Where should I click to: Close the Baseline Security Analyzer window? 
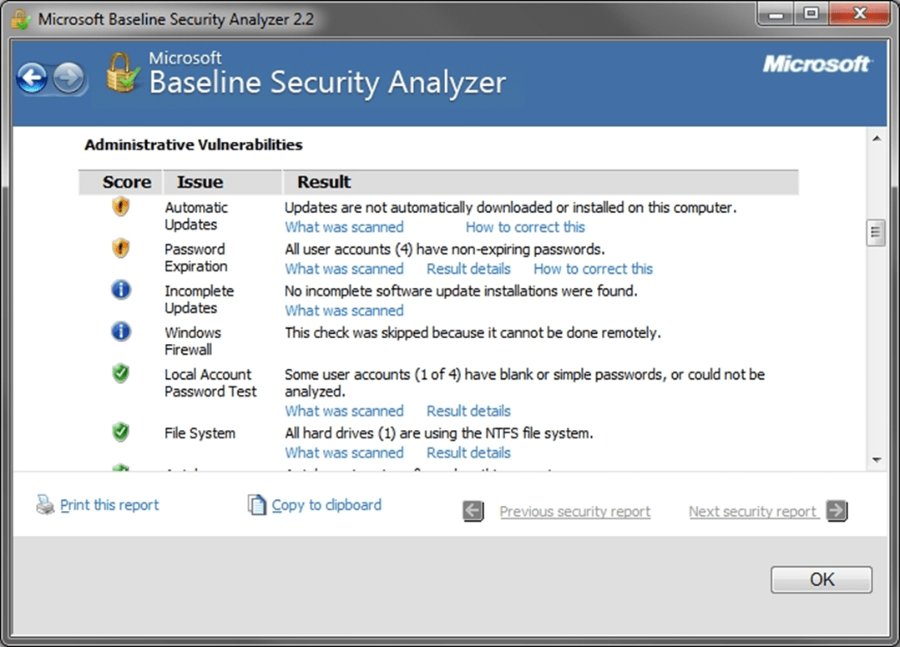coord(859,14)
